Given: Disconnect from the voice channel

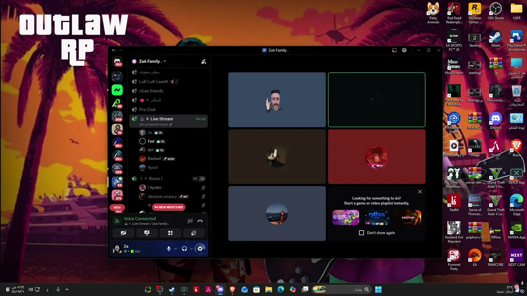Looking at the screenshot, I should [x=200, y=221].
